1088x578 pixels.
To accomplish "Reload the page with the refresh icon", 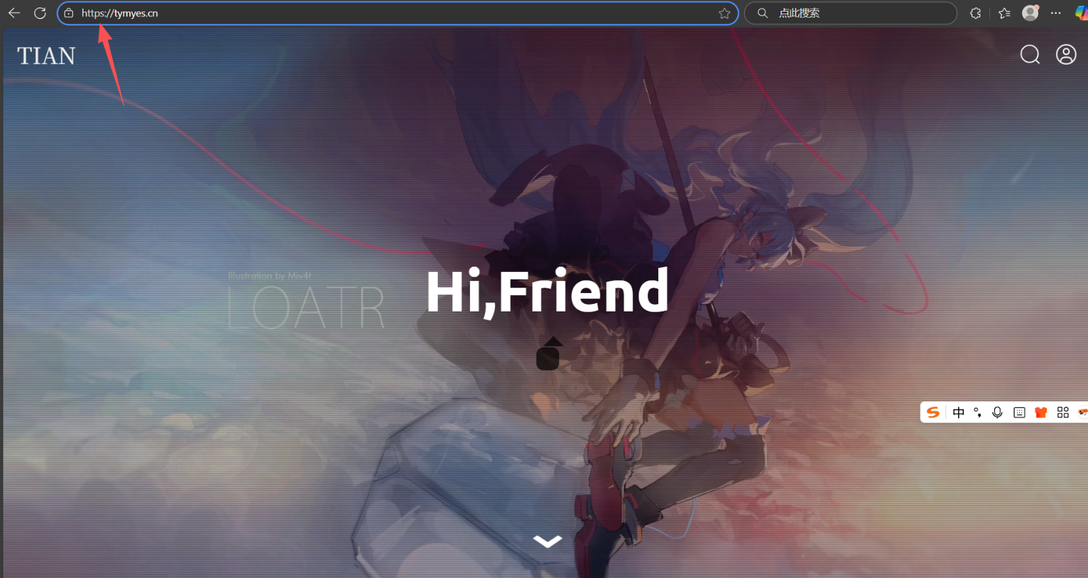I will click(40, 13).
